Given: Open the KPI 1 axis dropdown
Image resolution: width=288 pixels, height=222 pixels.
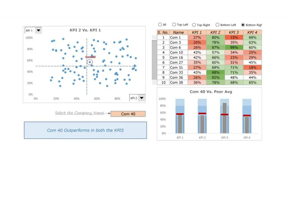Looking at the screenshot, I should pyautogui.click(x=38, y=30).
